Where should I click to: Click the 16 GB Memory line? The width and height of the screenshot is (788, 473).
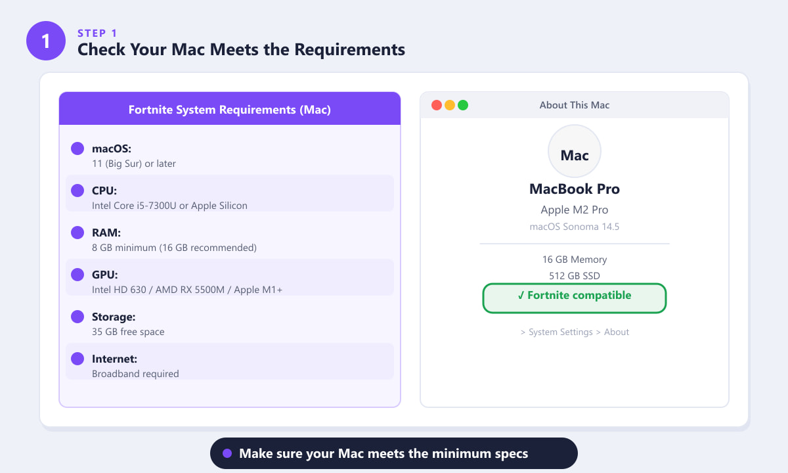point(575,259)
